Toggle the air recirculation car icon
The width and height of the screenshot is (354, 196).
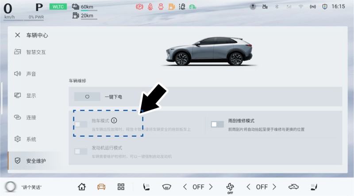pos(293,187)
